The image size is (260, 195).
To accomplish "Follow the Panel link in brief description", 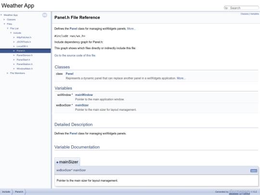I will (73, 29).
